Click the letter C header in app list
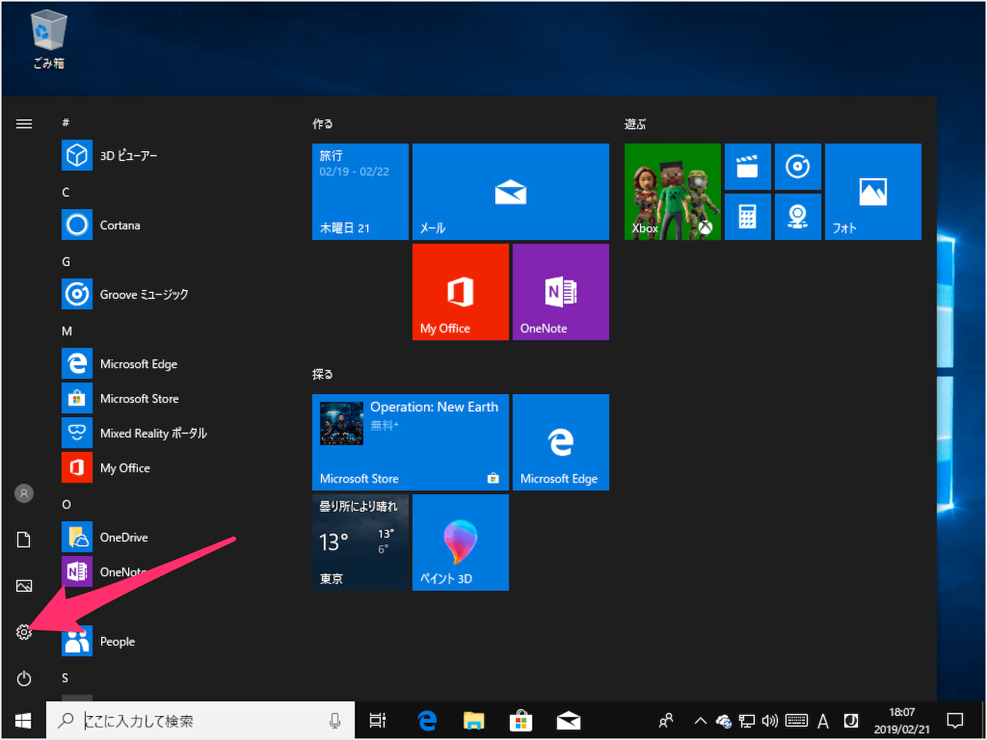 click(x=66, y=192)
